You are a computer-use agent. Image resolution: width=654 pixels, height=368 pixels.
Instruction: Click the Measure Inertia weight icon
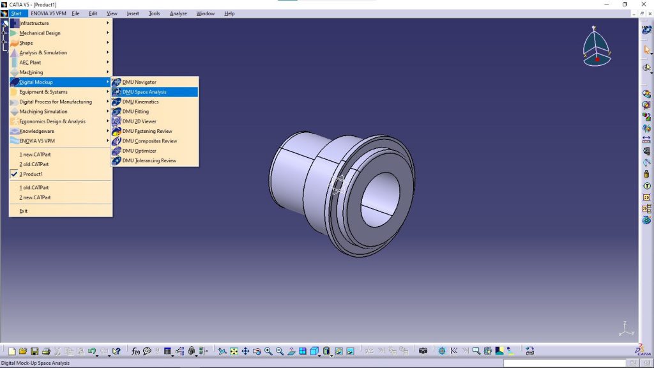pyautogui.click(x=646, y=174)
